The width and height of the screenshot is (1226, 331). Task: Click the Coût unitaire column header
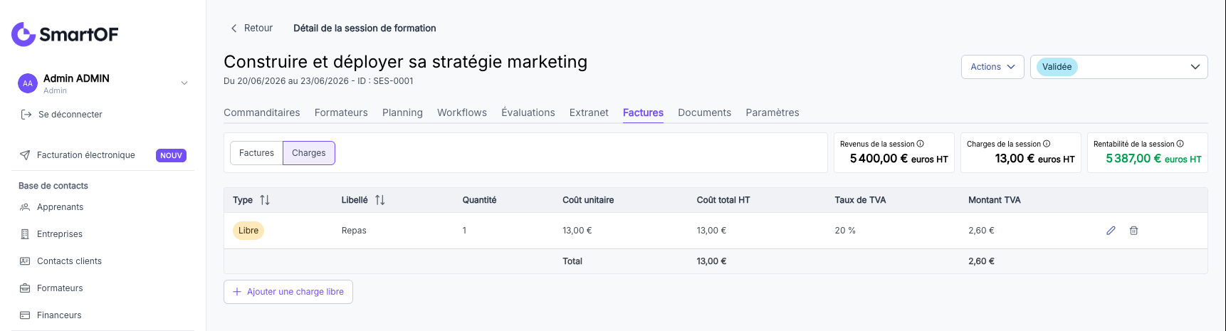click(x=588, y=200)
